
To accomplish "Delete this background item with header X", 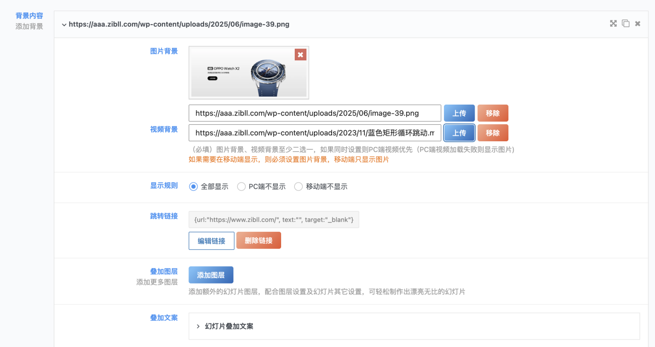I will coord(637,24).
